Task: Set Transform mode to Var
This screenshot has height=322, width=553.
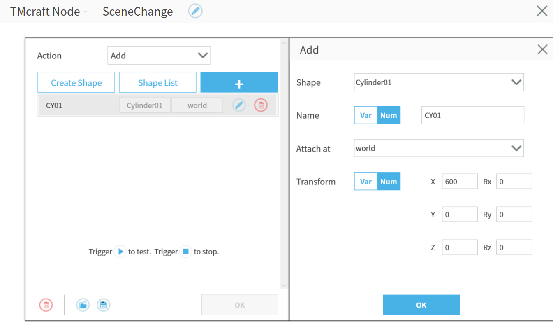Action: coord(366,182)
